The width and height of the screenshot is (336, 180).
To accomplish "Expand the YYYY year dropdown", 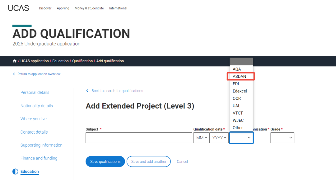I will point(219,138).
